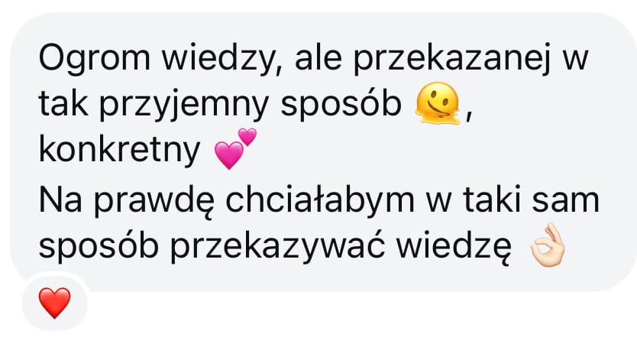Click the word "sposób" before the melting face
The image size is (637, 347).
coord(341,105)
